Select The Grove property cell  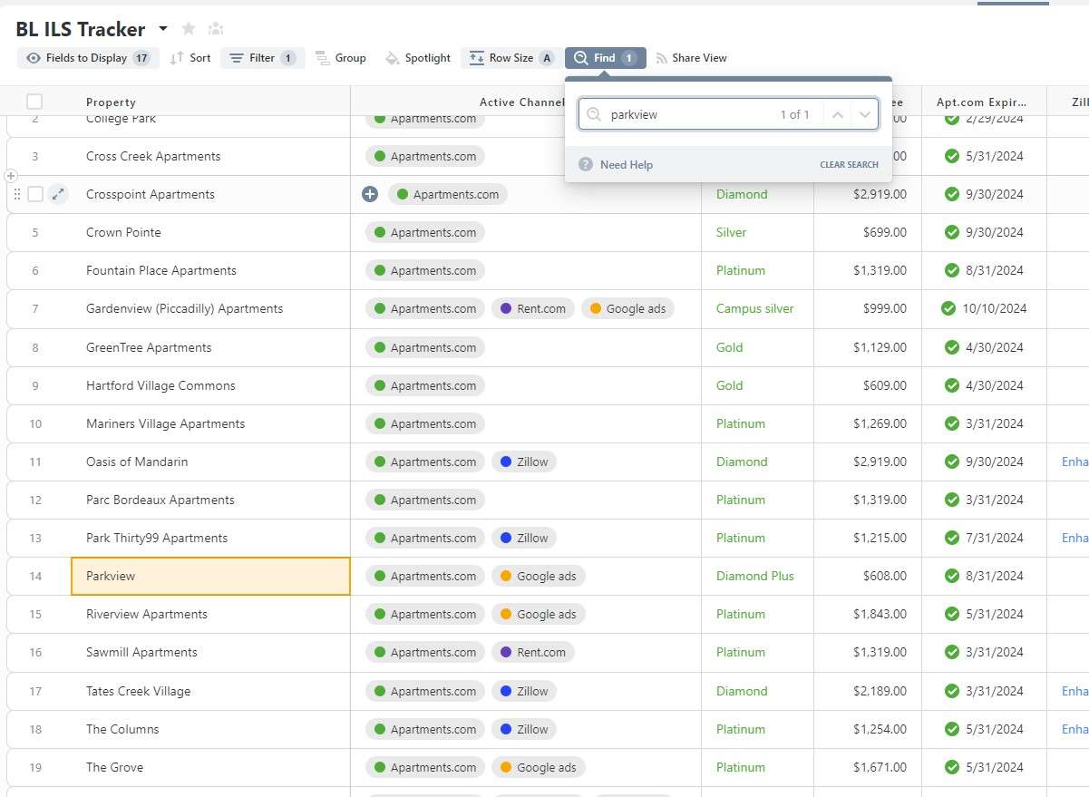pyautogui.click(x=210, y=767)
